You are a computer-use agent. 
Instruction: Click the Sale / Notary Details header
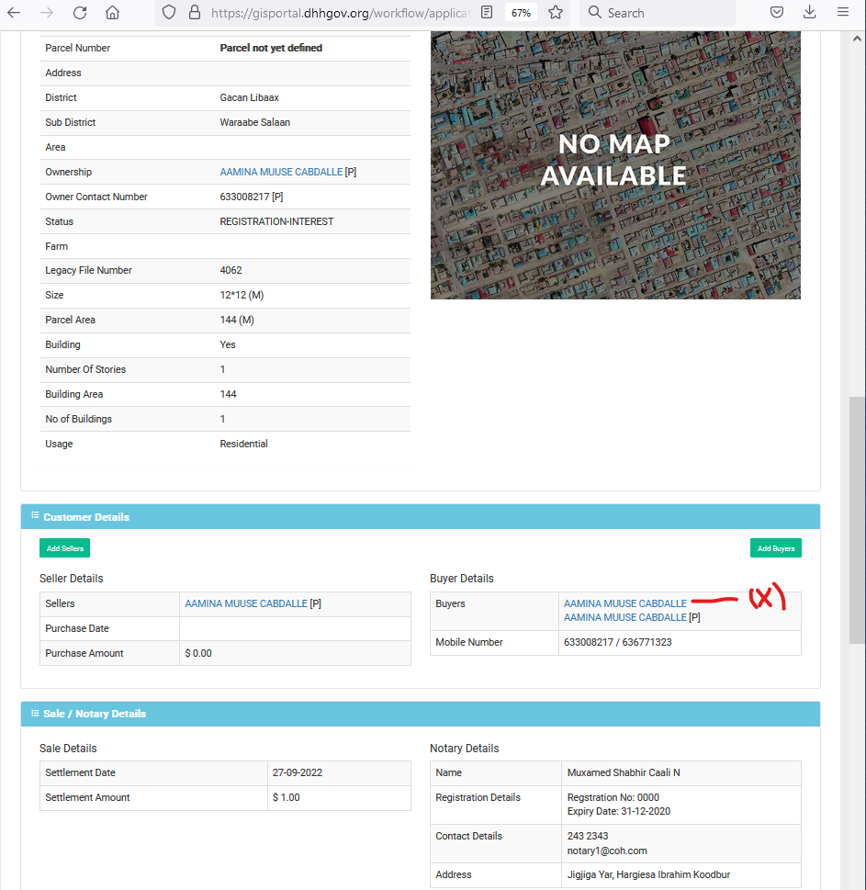(x=421, y=714)
